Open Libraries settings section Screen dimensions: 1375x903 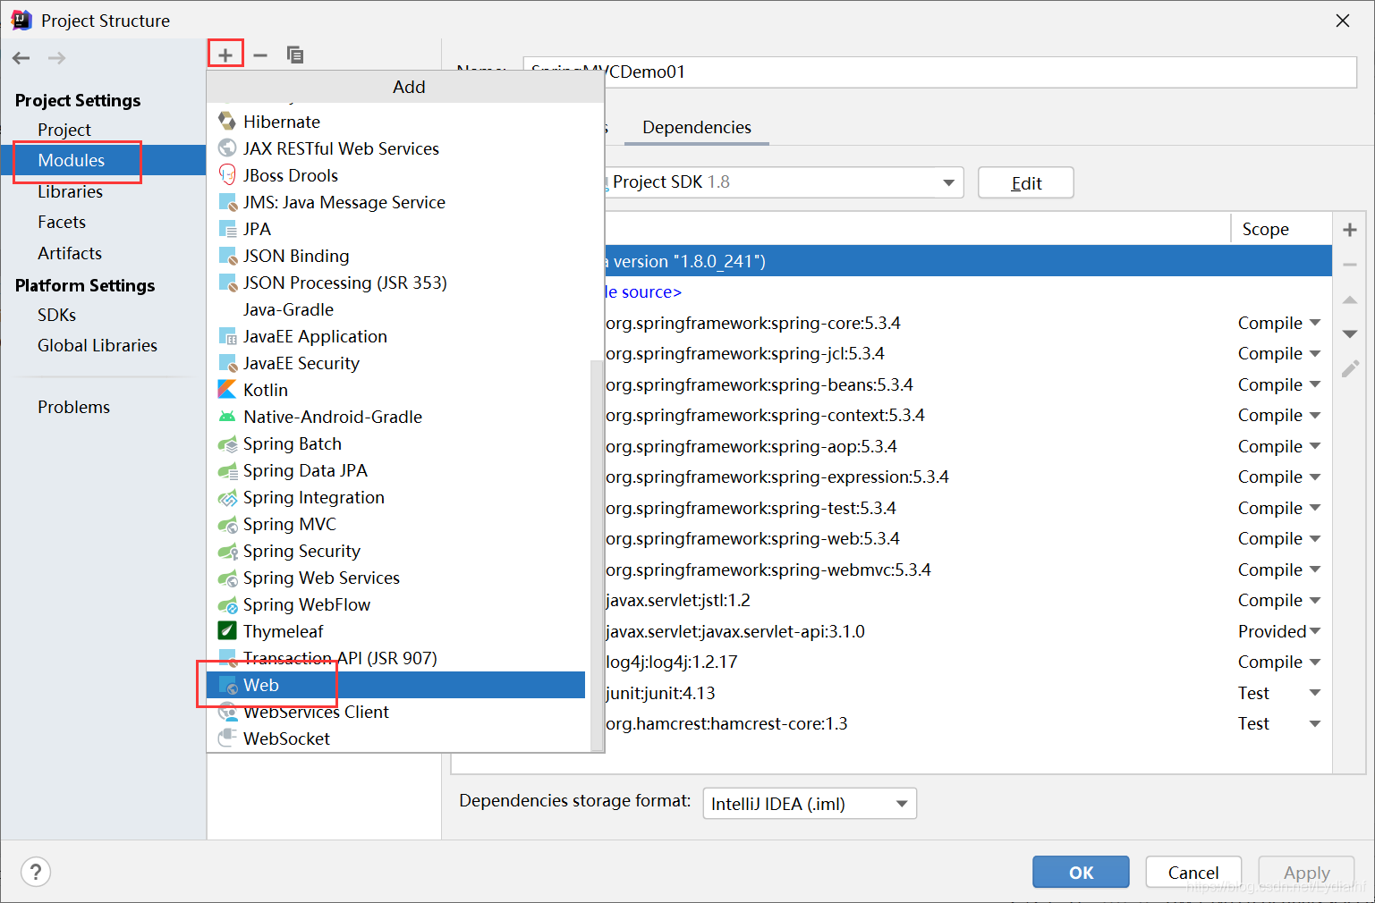click(70, 191)
